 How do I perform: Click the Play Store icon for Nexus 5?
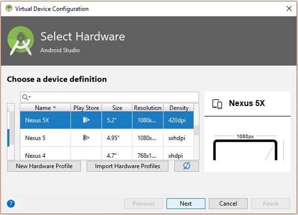click(x=86, y=137)
